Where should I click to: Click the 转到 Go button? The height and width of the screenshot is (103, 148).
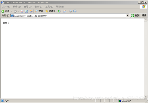135,15
